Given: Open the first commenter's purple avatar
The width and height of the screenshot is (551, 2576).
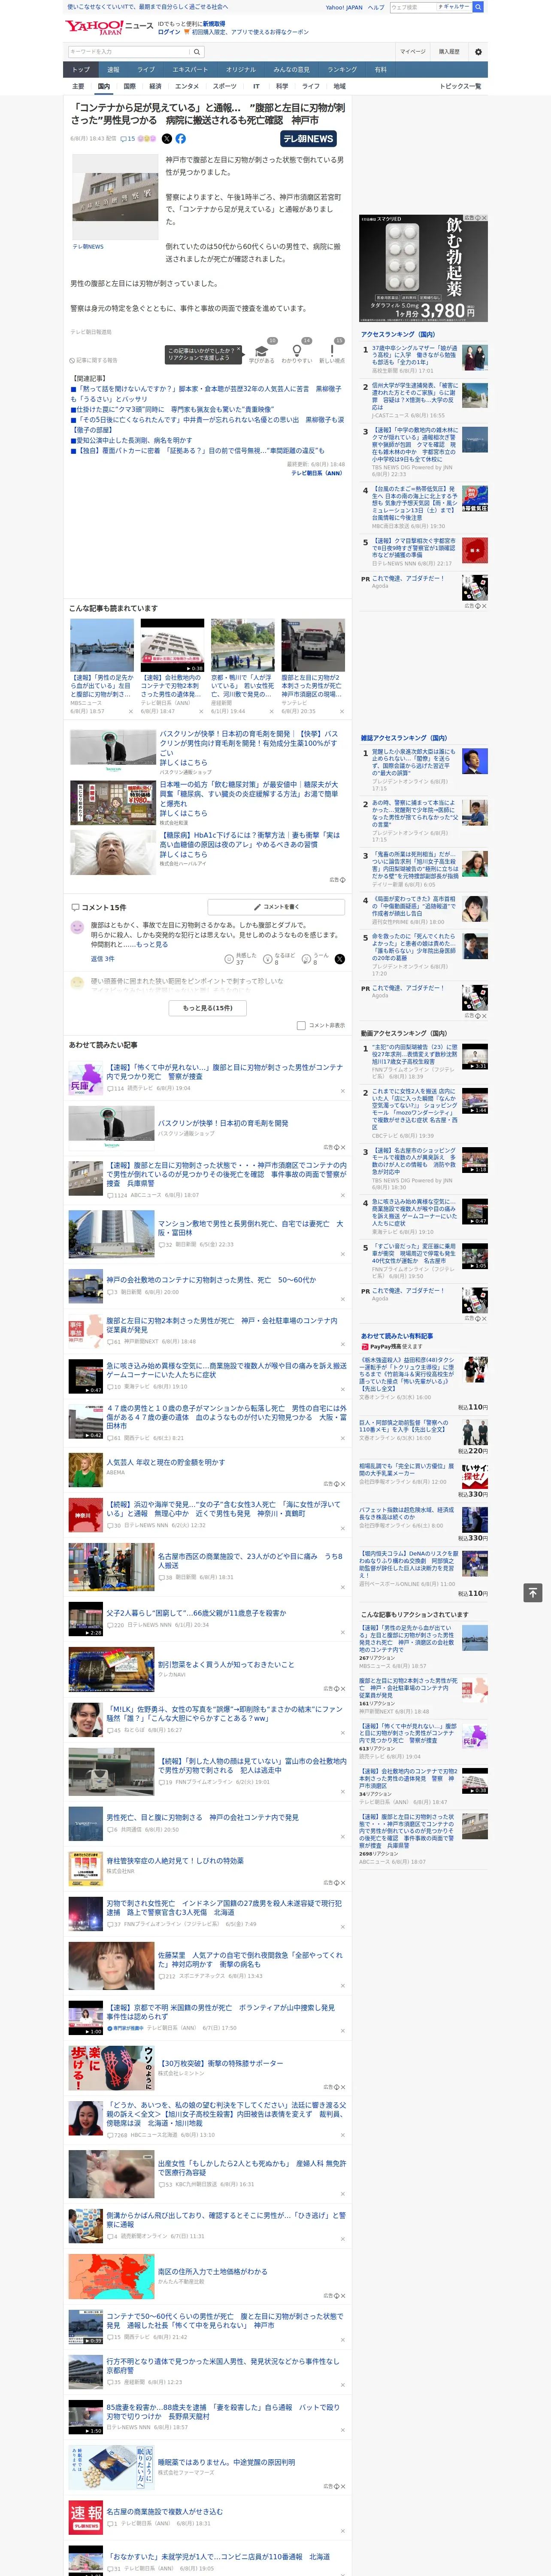Looking at the screenshot, I should click(x=77, y=927).
